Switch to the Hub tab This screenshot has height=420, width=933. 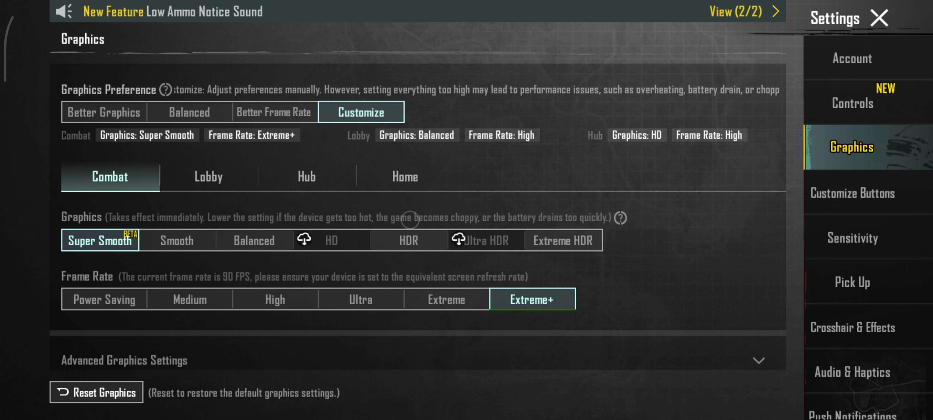point(307,177)
